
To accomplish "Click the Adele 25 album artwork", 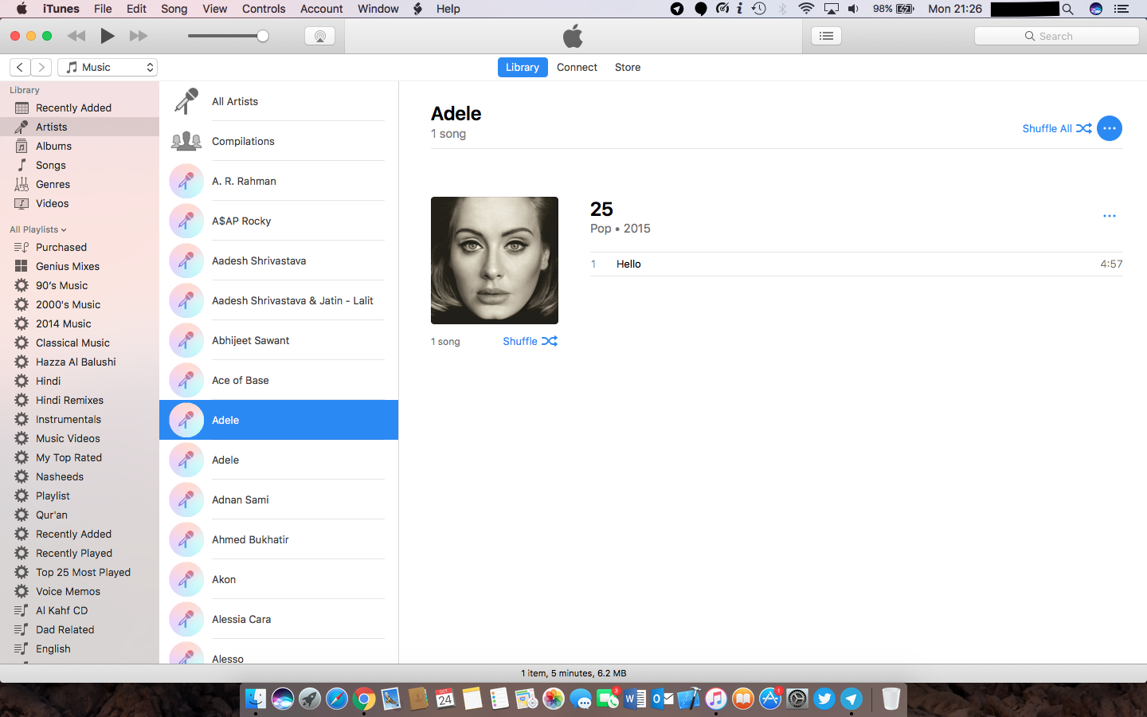I will point(495,261).
